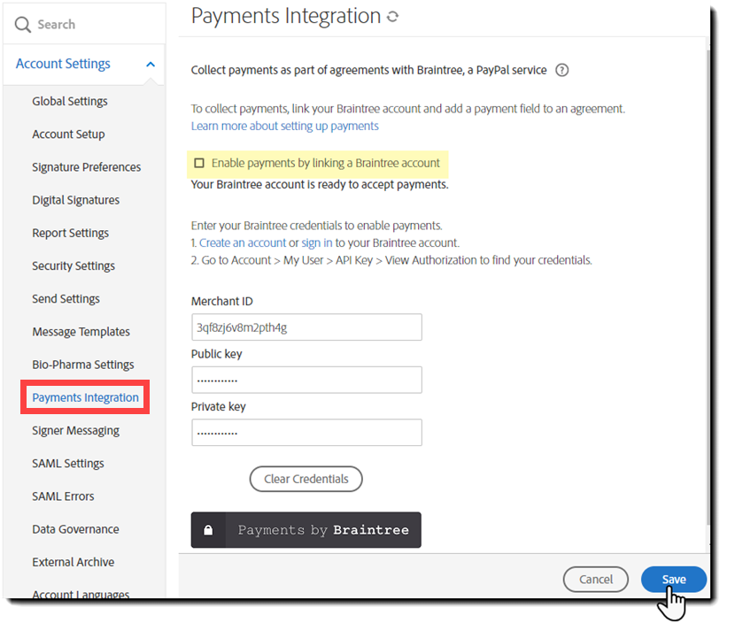Go to Bio-Pharma Settings
This screenshot has width=735, height=623.
(83, 365)
